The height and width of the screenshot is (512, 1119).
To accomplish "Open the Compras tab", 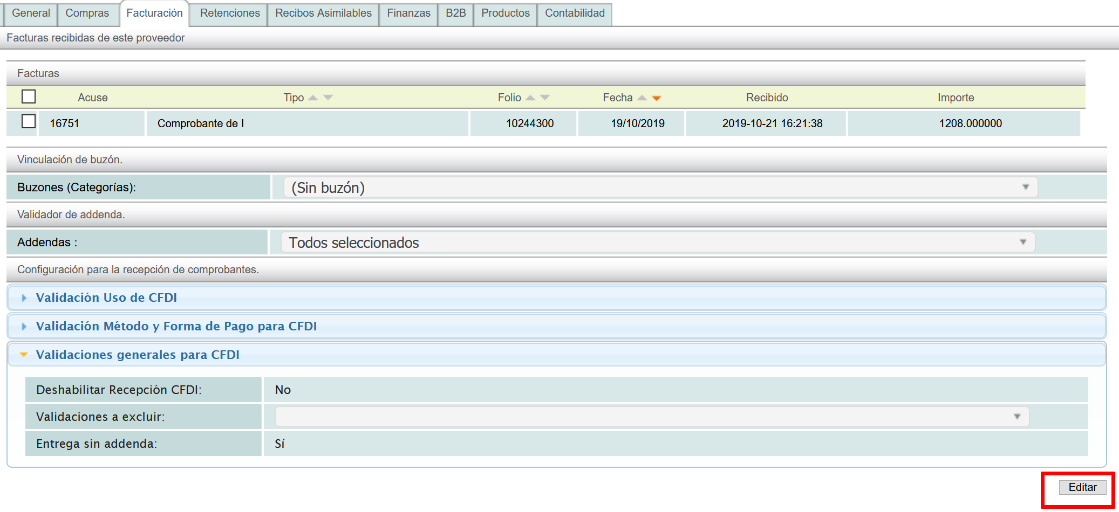I will click(87, 13).
